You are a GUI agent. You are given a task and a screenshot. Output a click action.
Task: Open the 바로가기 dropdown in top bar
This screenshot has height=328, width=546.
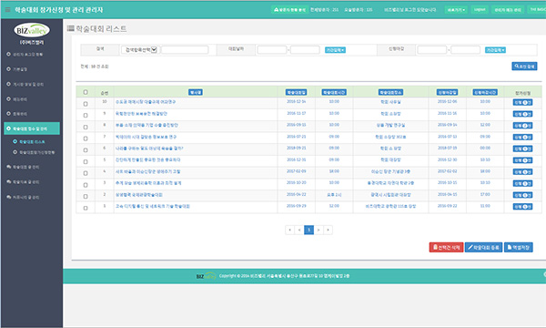click(x=456, y=10)
